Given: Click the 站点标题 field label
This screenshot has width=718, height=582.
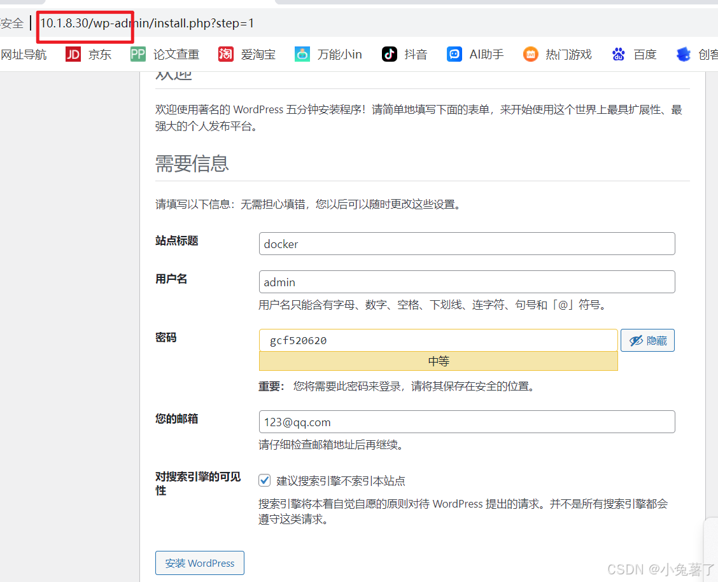Looking at the screenshot, I should 177,240.
